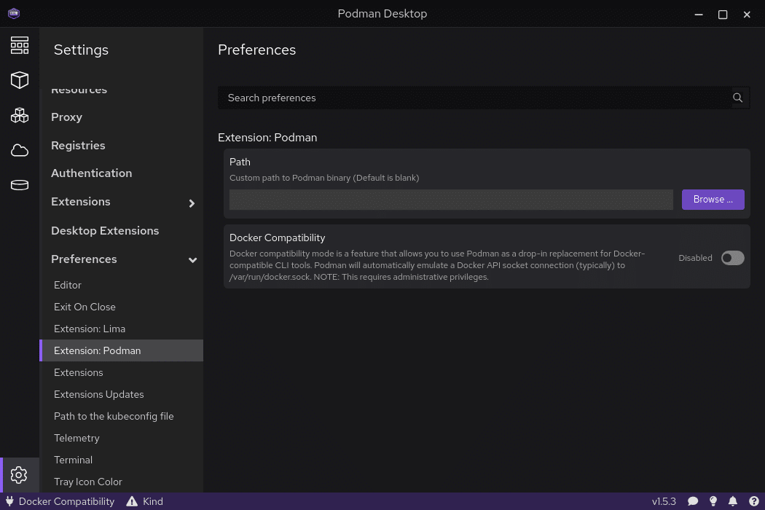Click the Docker Compatibility plug icon

pyautogui.click(x=9, y=501)
